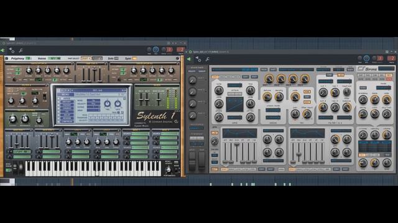Select Part B in Sylenth1
Image resolution: width=398 pixels, height=223 pixels.
click(x=97, y=58)
